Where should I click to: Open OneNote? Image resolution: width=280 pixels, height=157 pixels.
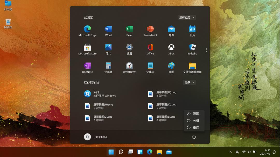coord(87,67)
